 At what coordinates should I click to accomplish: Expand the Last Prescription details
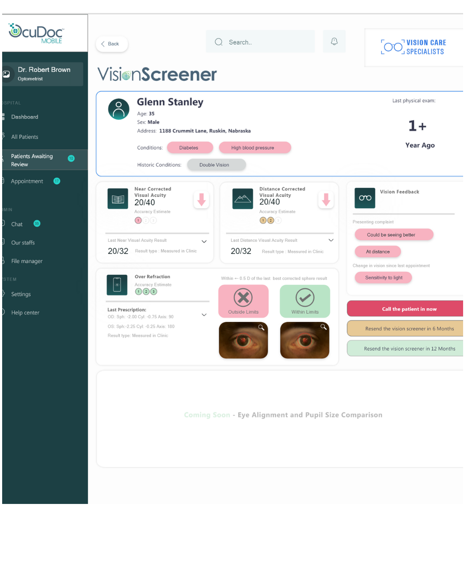tap(204, 315)
